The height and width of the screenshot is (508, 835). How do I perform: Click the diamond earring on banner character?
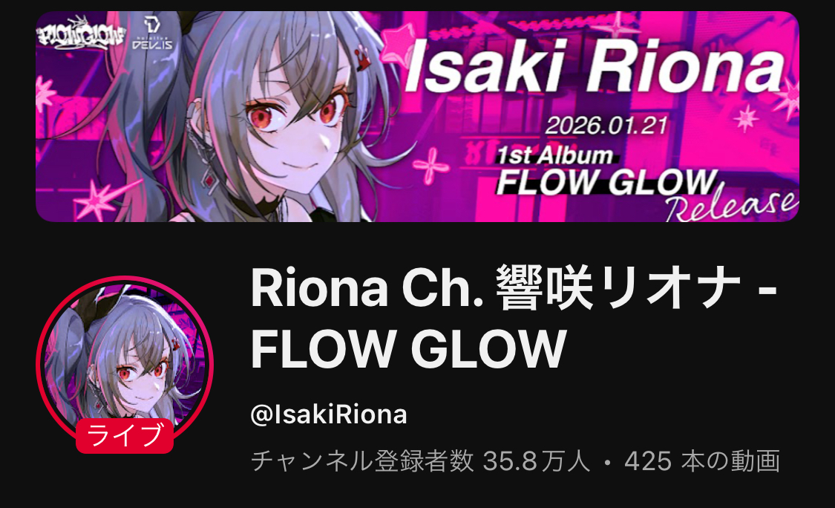click(209, 180)
